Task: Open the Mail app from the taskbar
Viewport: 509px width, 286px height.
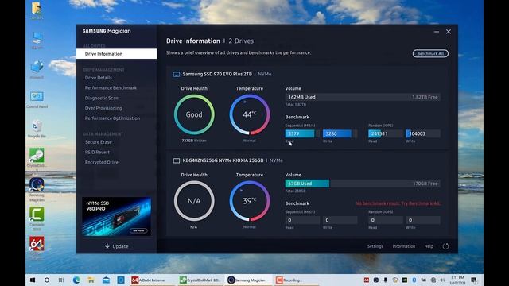Action: (106, 280)
